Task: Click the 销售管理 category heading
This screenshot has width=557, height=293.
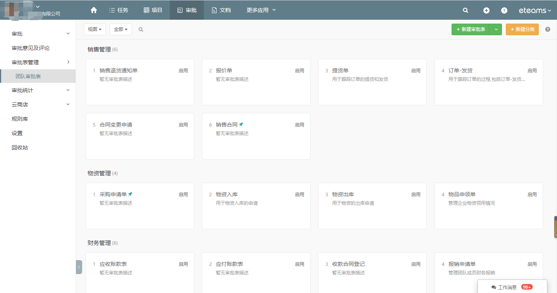Action: tap(99, 49)
